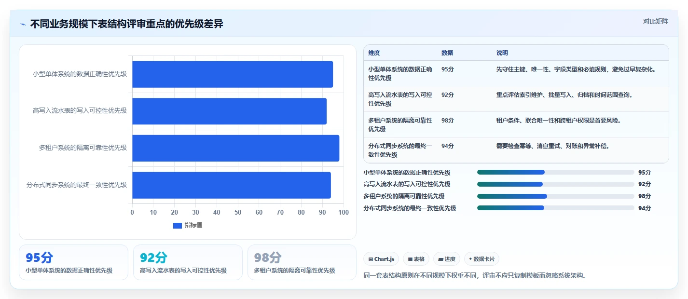This screenshot has width=688, height=299.
Task: Click the 98分 progress bar
Action: point(556,196)
